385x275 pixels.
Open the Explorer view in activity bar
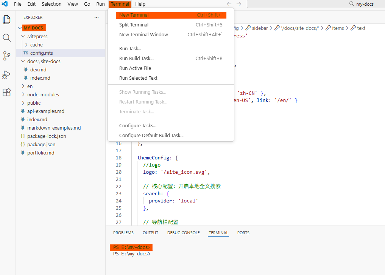point(7,20)
